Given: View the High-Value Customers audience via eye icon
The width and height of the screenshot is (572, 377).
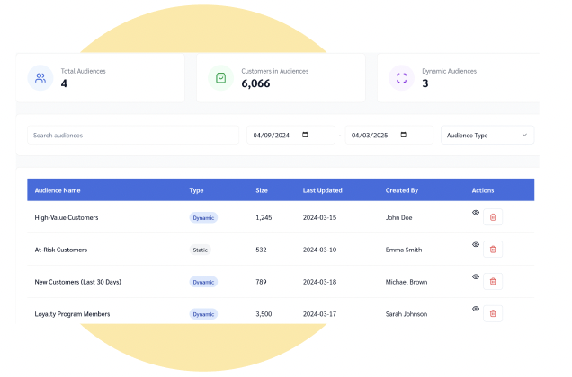Looking at the screenshot, I should (476, 213).
